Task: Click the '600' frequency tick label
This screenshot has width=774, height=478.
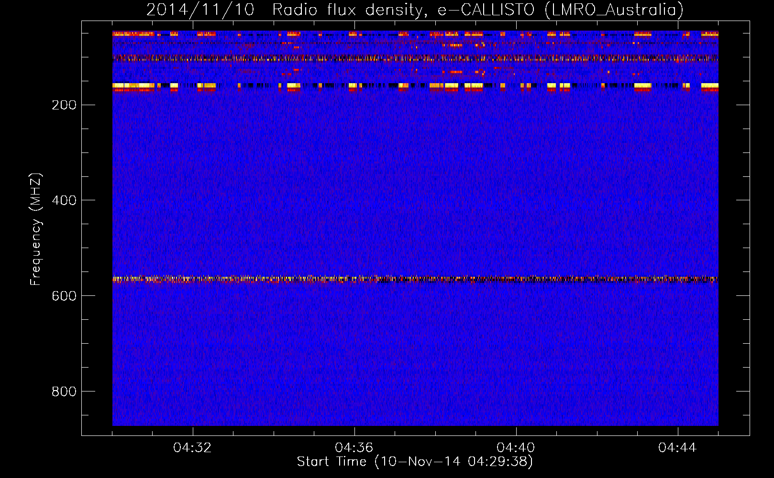Action: tap(64, 296)
